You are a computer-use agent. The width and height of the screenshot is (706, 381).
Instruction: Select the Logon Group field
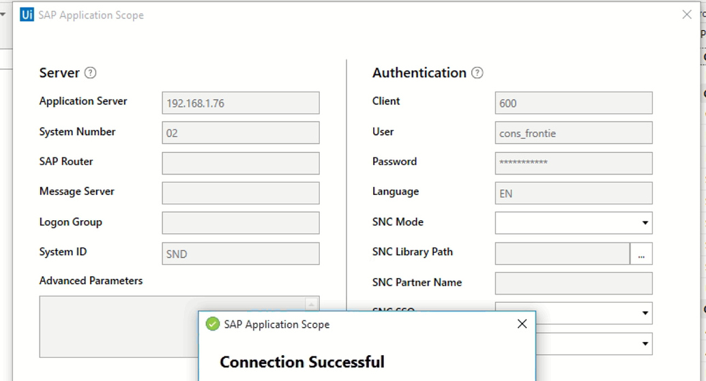(241, 223)
